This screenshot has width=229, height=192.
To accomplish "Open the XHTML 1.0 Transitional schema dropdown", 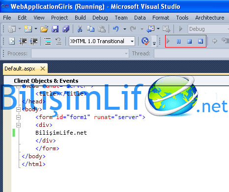I will 102,41.
